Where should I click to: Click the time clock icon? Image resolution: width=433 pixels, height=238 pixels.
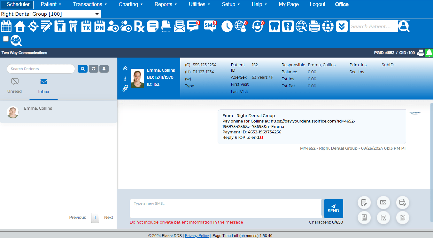[227, 26]
